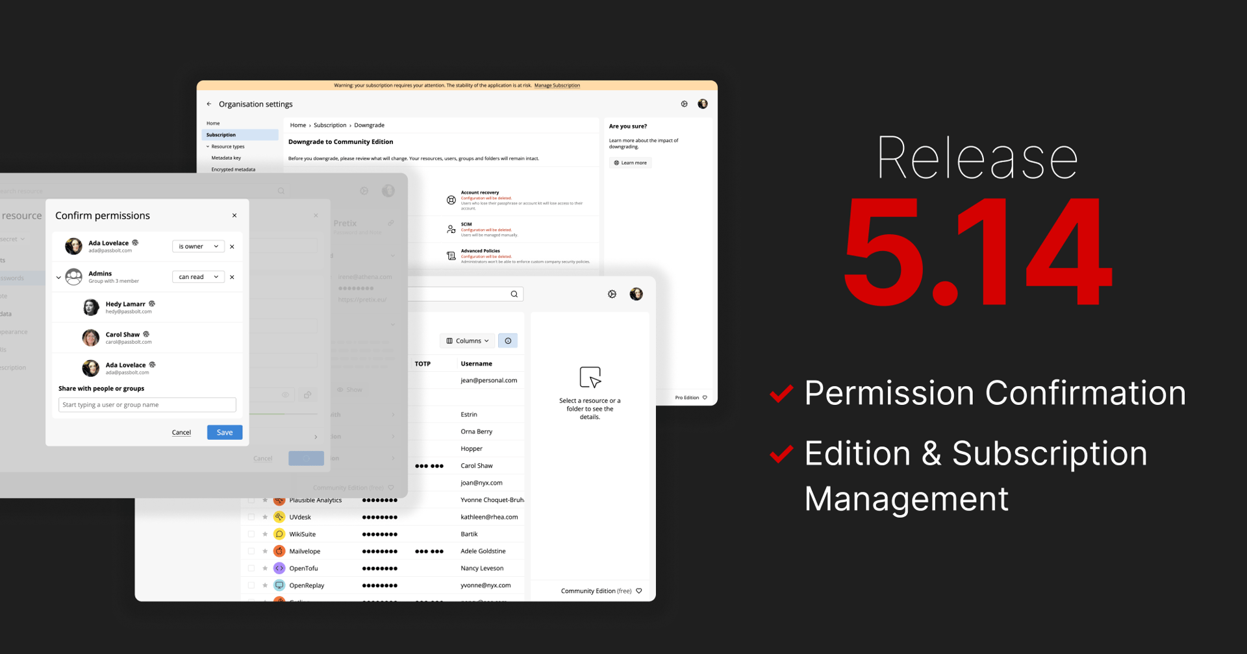Tick the checkbox for UVdesk row
The height and width of the screenshot is (654, 1247).
(251, 517)
